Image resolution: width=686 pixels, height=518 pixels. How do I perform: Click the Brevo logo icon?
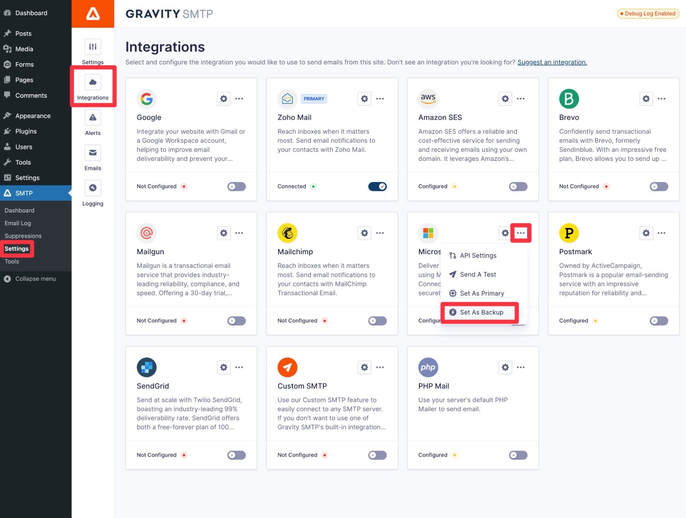click(569, 99)
